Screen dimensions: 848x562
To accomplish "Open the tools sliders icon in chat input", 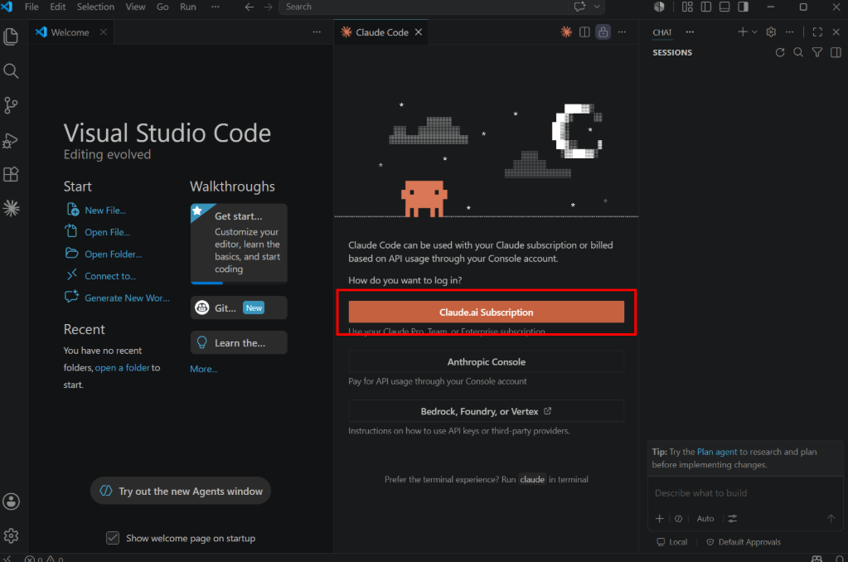I will (x=732, y=518).
